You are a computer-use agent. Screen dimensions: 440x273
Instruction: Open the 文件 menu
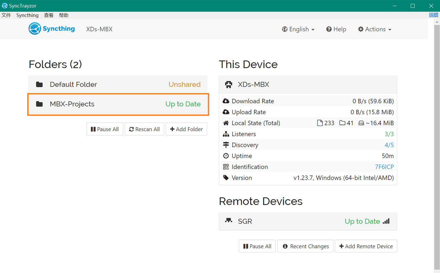(6, 15)
